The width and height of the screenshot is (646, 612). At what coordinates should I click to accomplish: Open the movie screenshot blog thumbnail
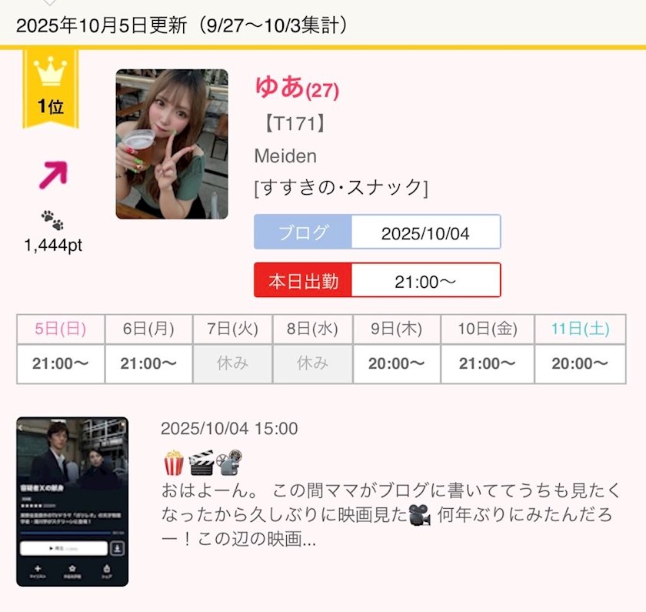click(72, 501)
